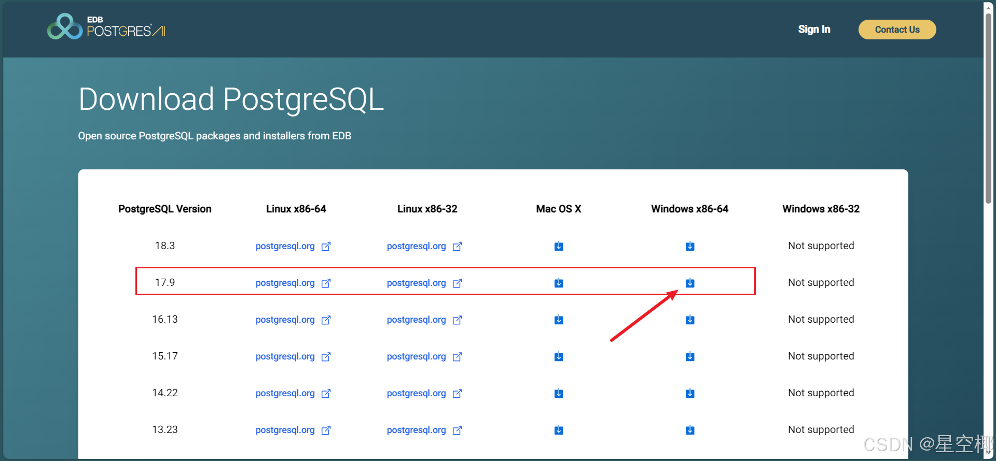Select the version 13.23 cell

click(165, 429)
